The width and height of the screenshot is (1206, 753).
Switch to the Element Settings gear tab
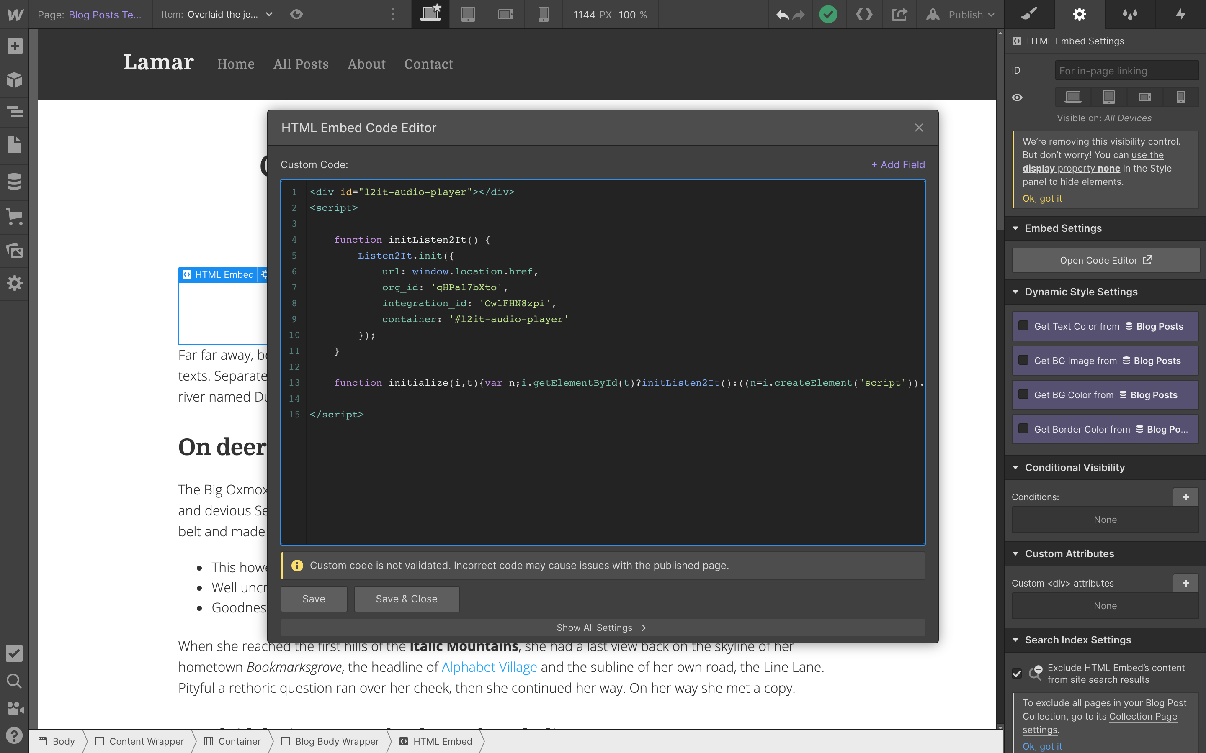coord(1080,15)
